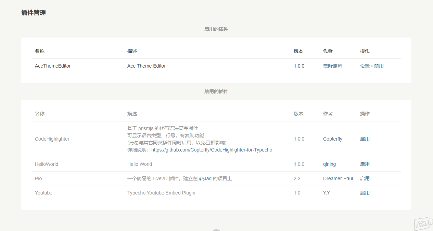The width and height of the screenshot is (433, 231).
Task: Enable the CodeHighlighter plugin via 启用
Action: [x=365, y=139]
